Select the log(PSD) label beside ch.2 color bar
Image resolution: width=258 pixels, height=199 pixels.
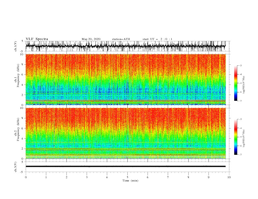point(244,139)
